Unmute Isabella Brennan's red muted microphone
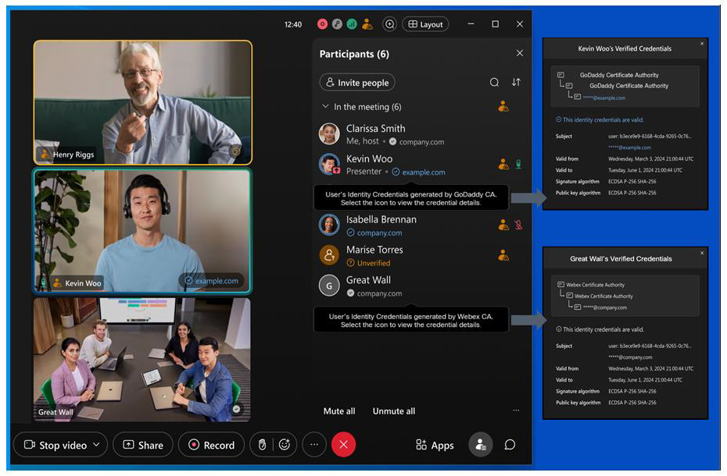The image size is (727, 476). (x=519, y=225)
